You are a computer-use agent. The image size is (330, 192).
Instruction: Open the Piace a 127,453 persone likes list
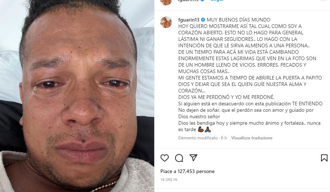188,172
